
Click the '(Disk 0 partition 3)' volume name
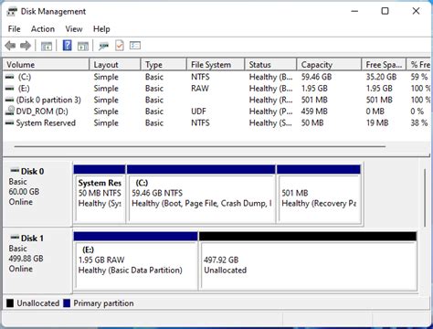[48, 100]
